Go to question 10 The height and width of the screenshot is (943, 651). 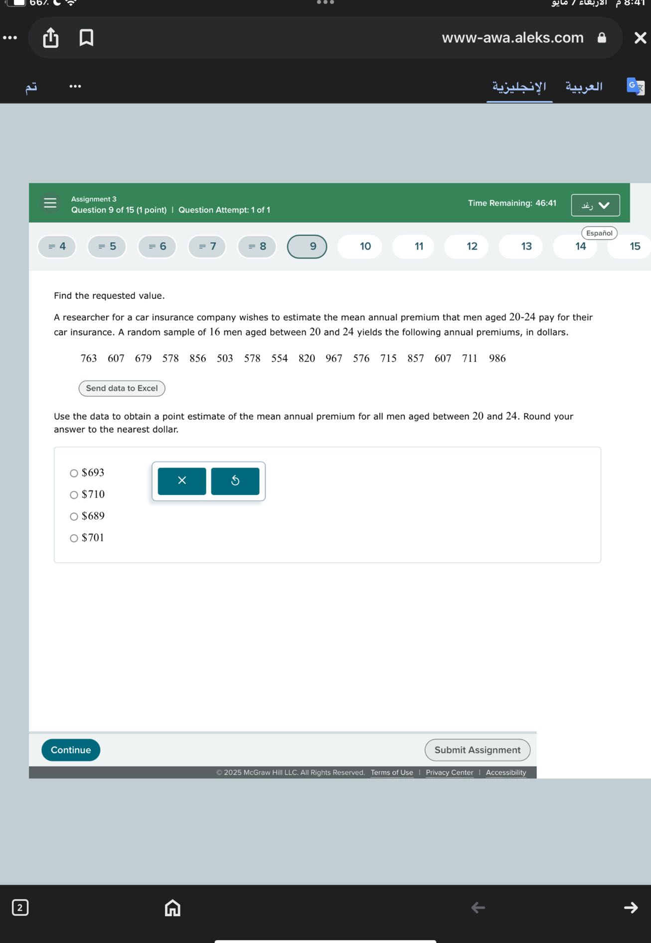[360, 246]
